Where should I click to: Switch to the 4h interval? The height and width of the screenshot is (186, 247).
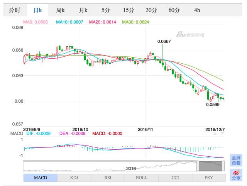[x=197, y=10]
